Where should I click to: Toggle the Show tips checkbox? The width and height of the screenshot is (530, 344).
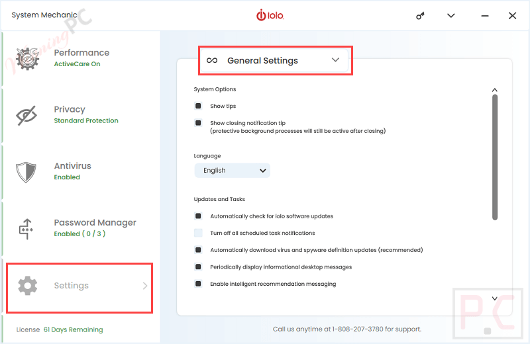point(198,106)
